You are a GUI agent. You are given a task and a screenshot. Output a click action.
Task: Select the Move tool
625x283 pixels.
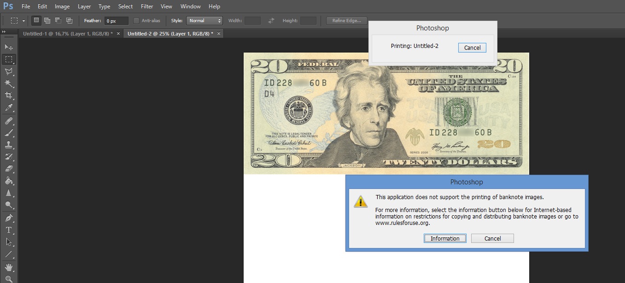tap(9, 47)
